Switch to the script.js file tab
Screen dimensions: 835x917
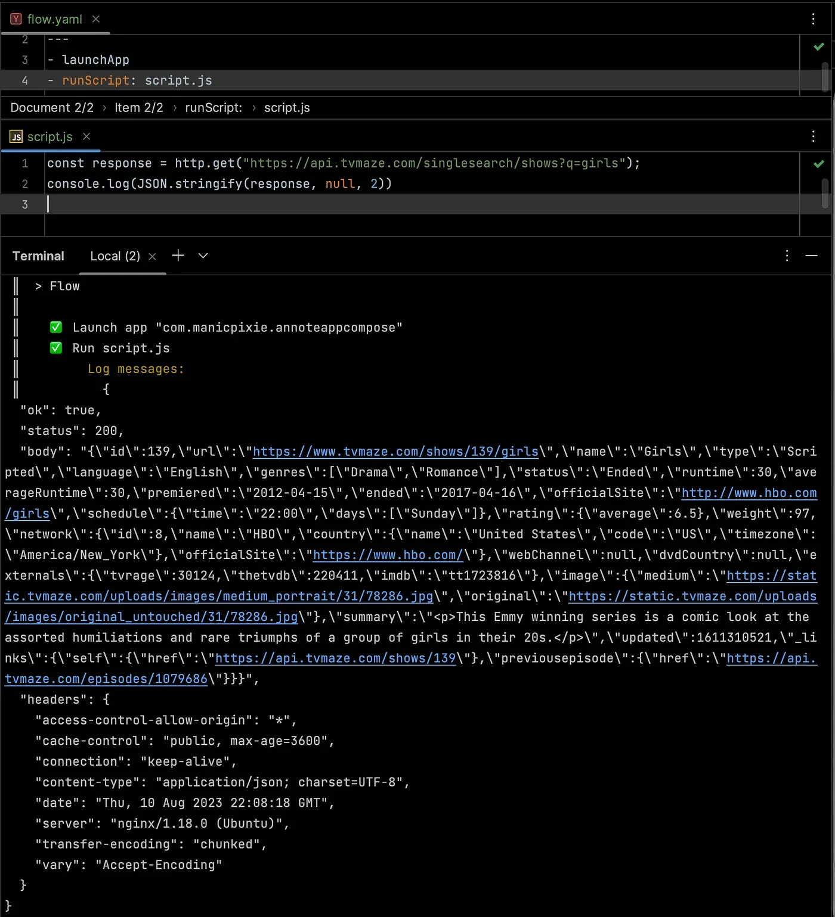tap(50, 136)
